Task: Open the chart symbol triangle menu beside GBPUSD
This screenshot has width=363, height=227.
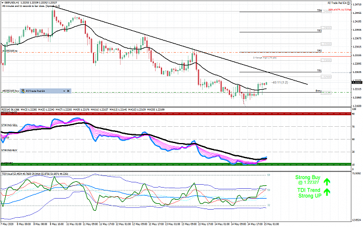Action: [2, 3]
